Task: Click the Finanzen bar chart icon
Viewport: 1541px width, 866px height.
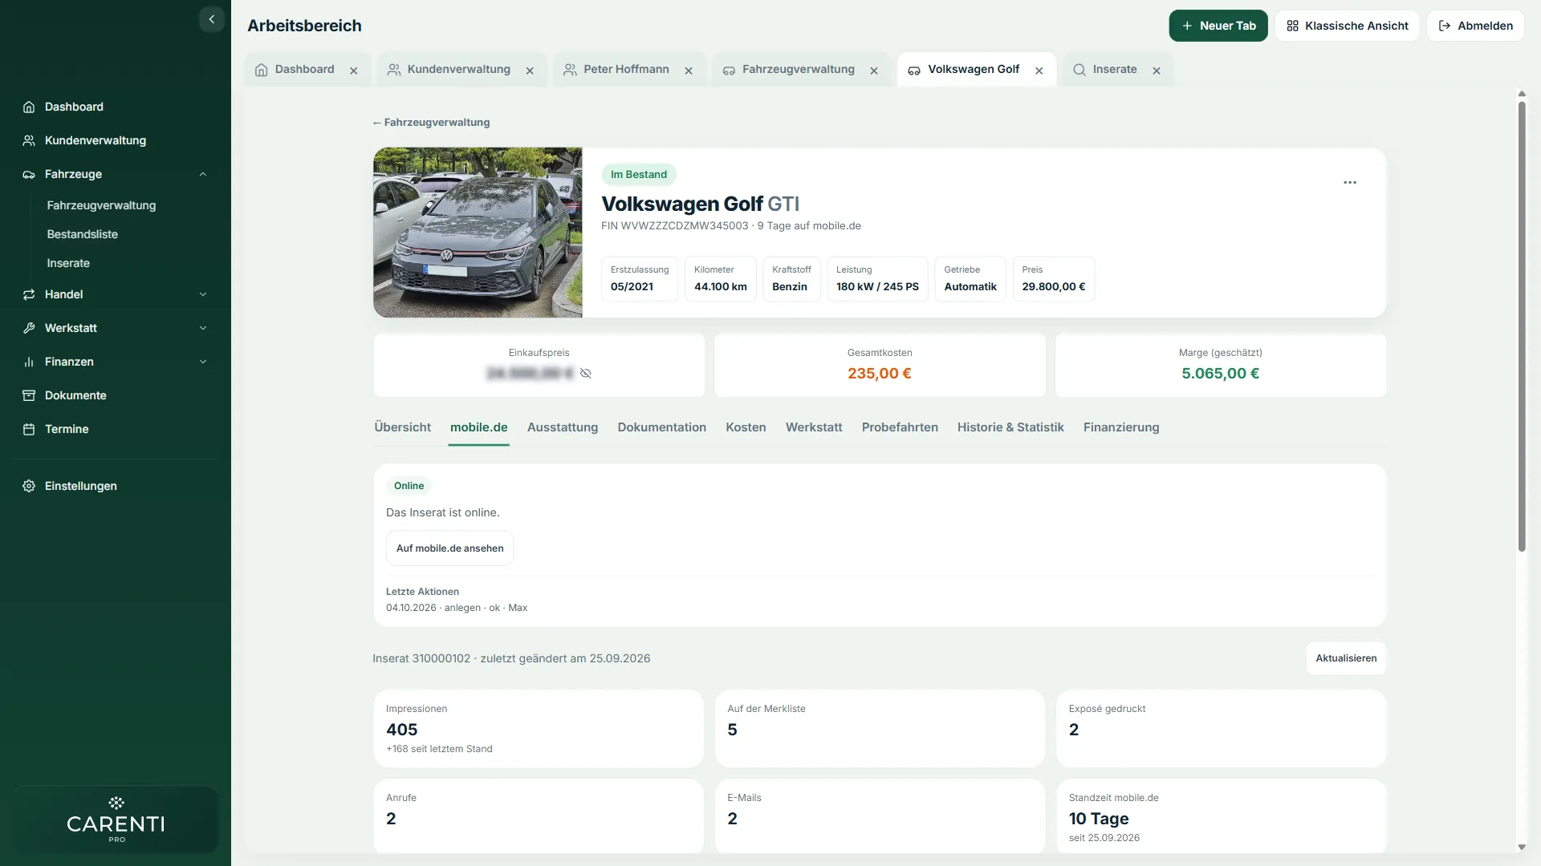Action: click(29, 362)
